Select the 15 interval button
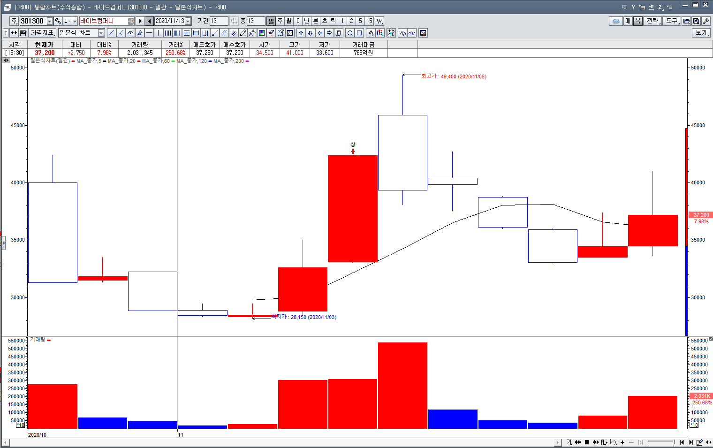This screenshot has height=448, width=713. [x=369, y=21]
